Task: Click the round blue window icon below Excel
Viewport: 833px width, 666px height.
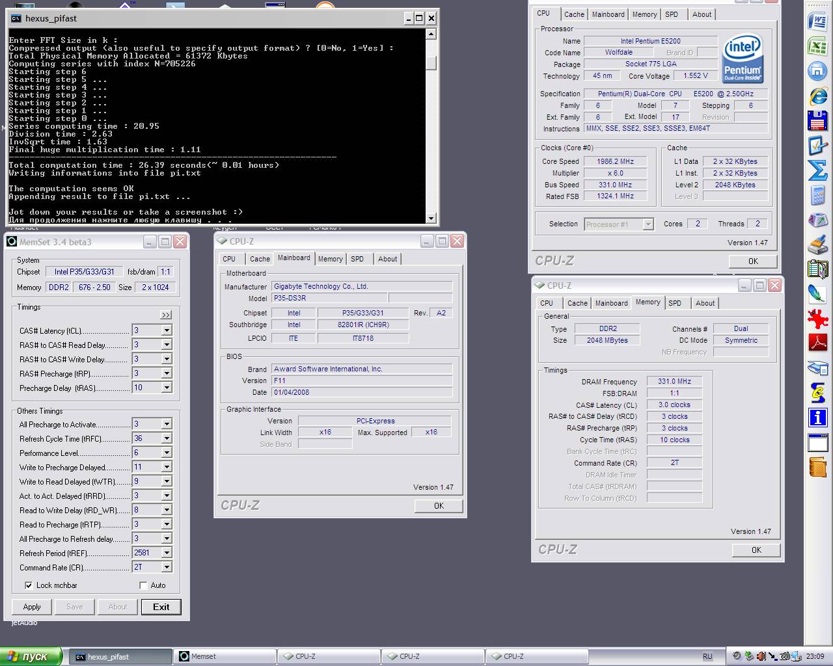Action: (817, 72)
